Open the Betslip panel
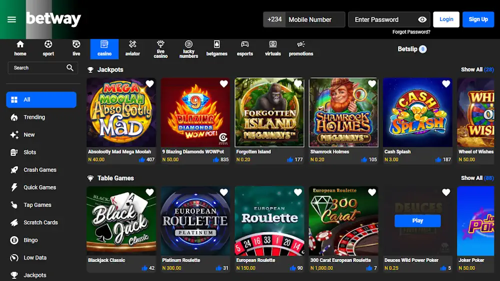The height and width of the screenshot is (281, 500). coord(411,49)
